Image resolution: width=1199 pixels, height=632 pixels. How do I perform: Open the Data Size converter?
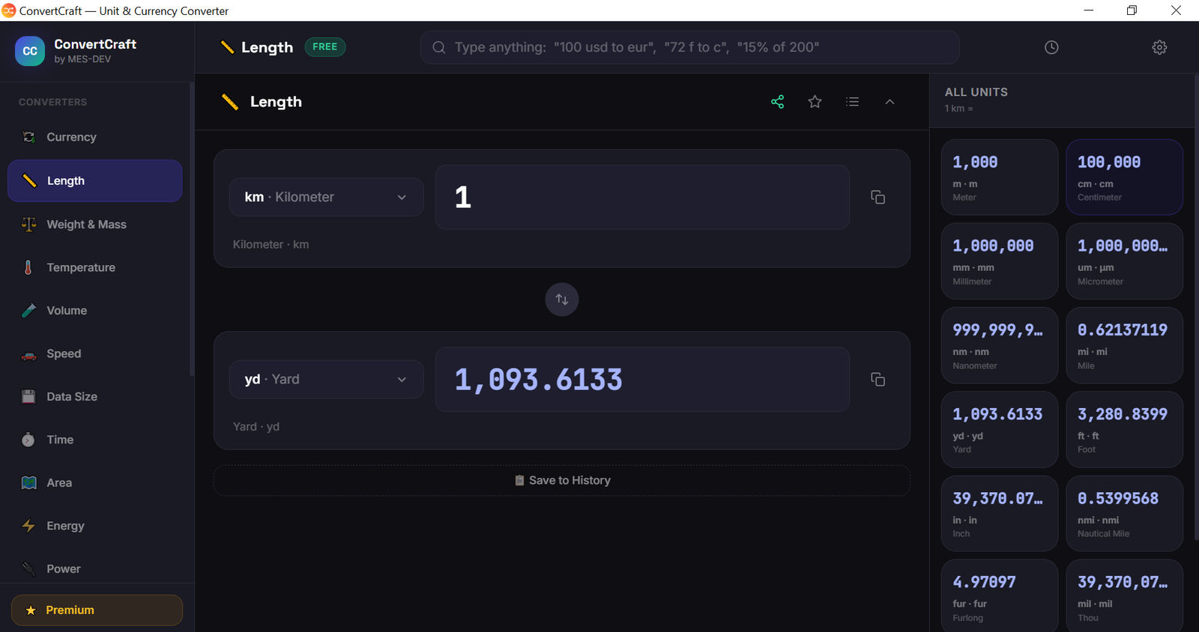pyautogui.click(x=95, y=397)
